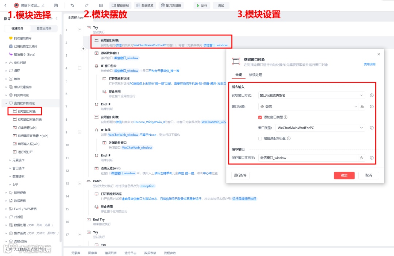Open the 窗口类型 dropdown
Viewport: 394px width, 256px height.
click(320, 128)
